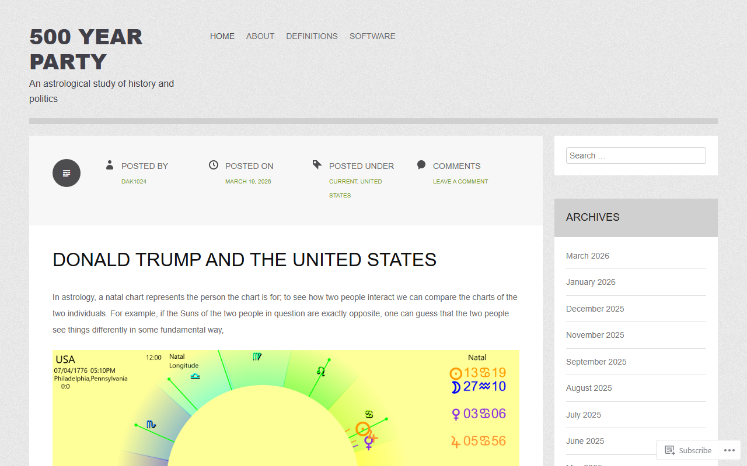Click the 'Archives' widget heading
The width and height of the screenshot is (747, 466).
(x=593, y=217)
